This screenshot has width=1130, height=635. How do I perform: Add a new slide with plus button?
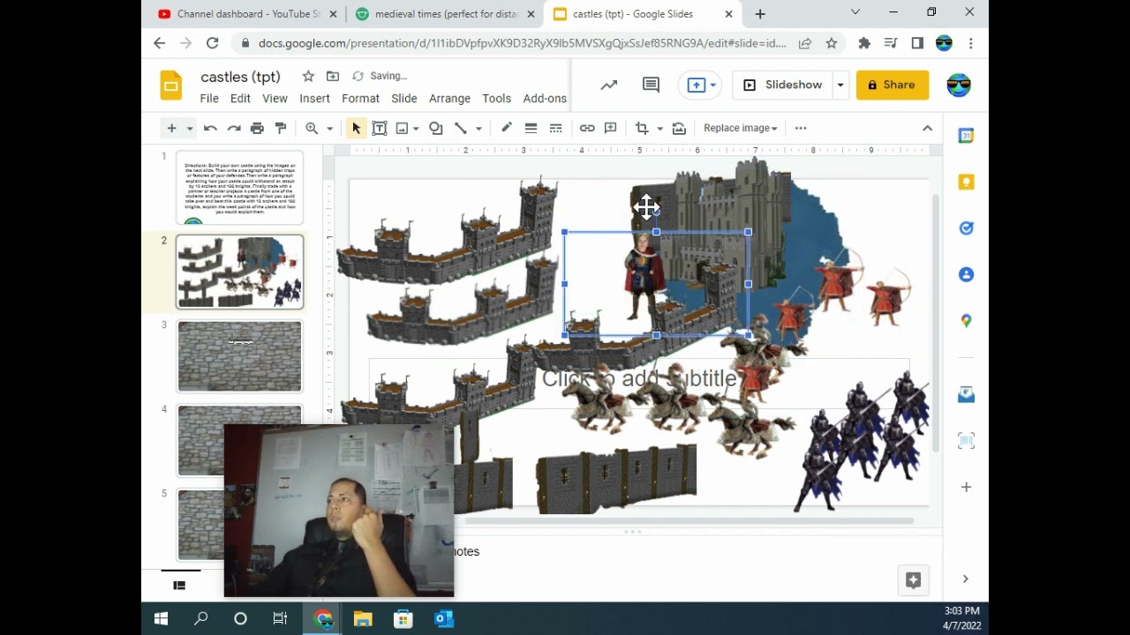tap(172, 128)
